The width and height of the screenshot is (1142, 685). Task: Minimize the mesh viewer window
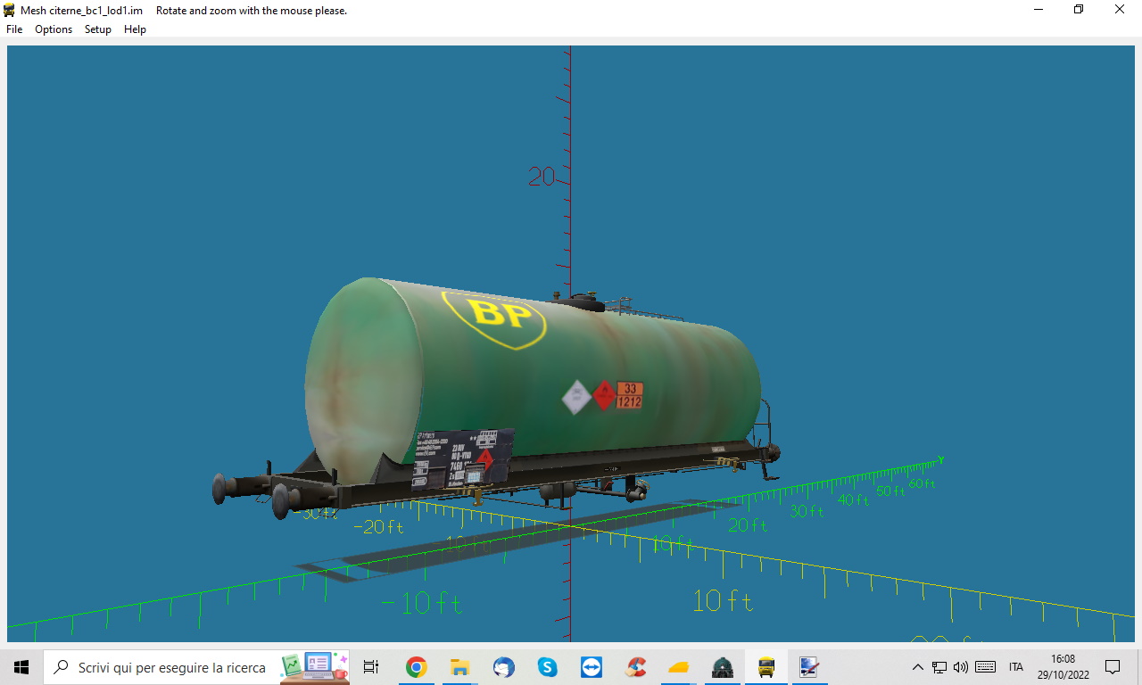[x=1038, y=10]
